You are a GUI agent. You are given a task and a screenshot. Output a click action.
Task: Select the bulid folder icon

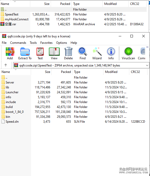pyautogui.click(x=3, y=107)
